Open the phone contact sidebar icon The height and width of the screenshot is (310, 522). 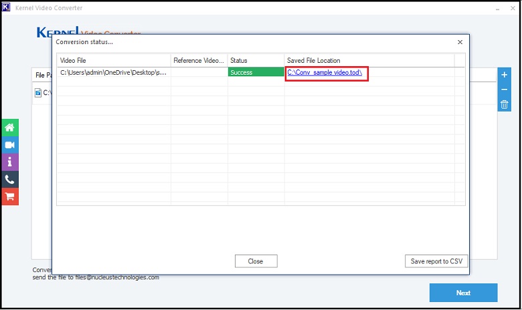pos(9,180)
